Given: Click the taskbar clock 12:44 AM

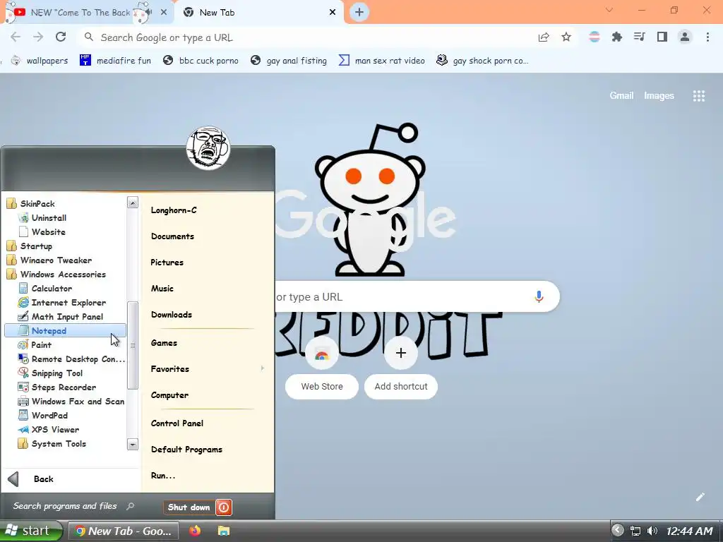Looking at the screenshot, I should [689, 531].
